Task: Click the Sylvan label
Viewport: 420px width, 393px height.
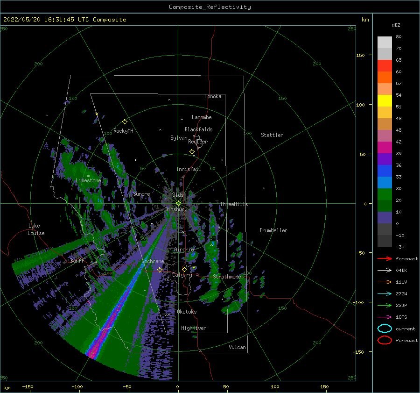Action: point(179,138)
